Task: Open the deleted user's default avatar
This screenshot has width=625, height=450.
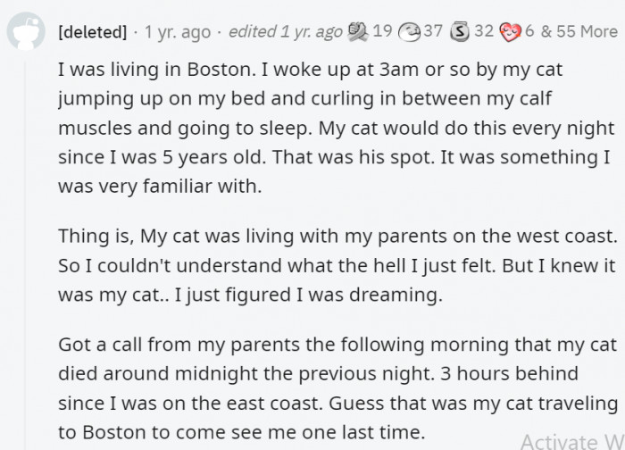Action: [x=26, y=31]
